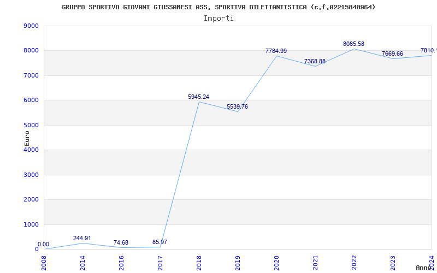Click the 0.00 starting value label
This screenshot has width=437, height=273.
[x=44, y=244]
